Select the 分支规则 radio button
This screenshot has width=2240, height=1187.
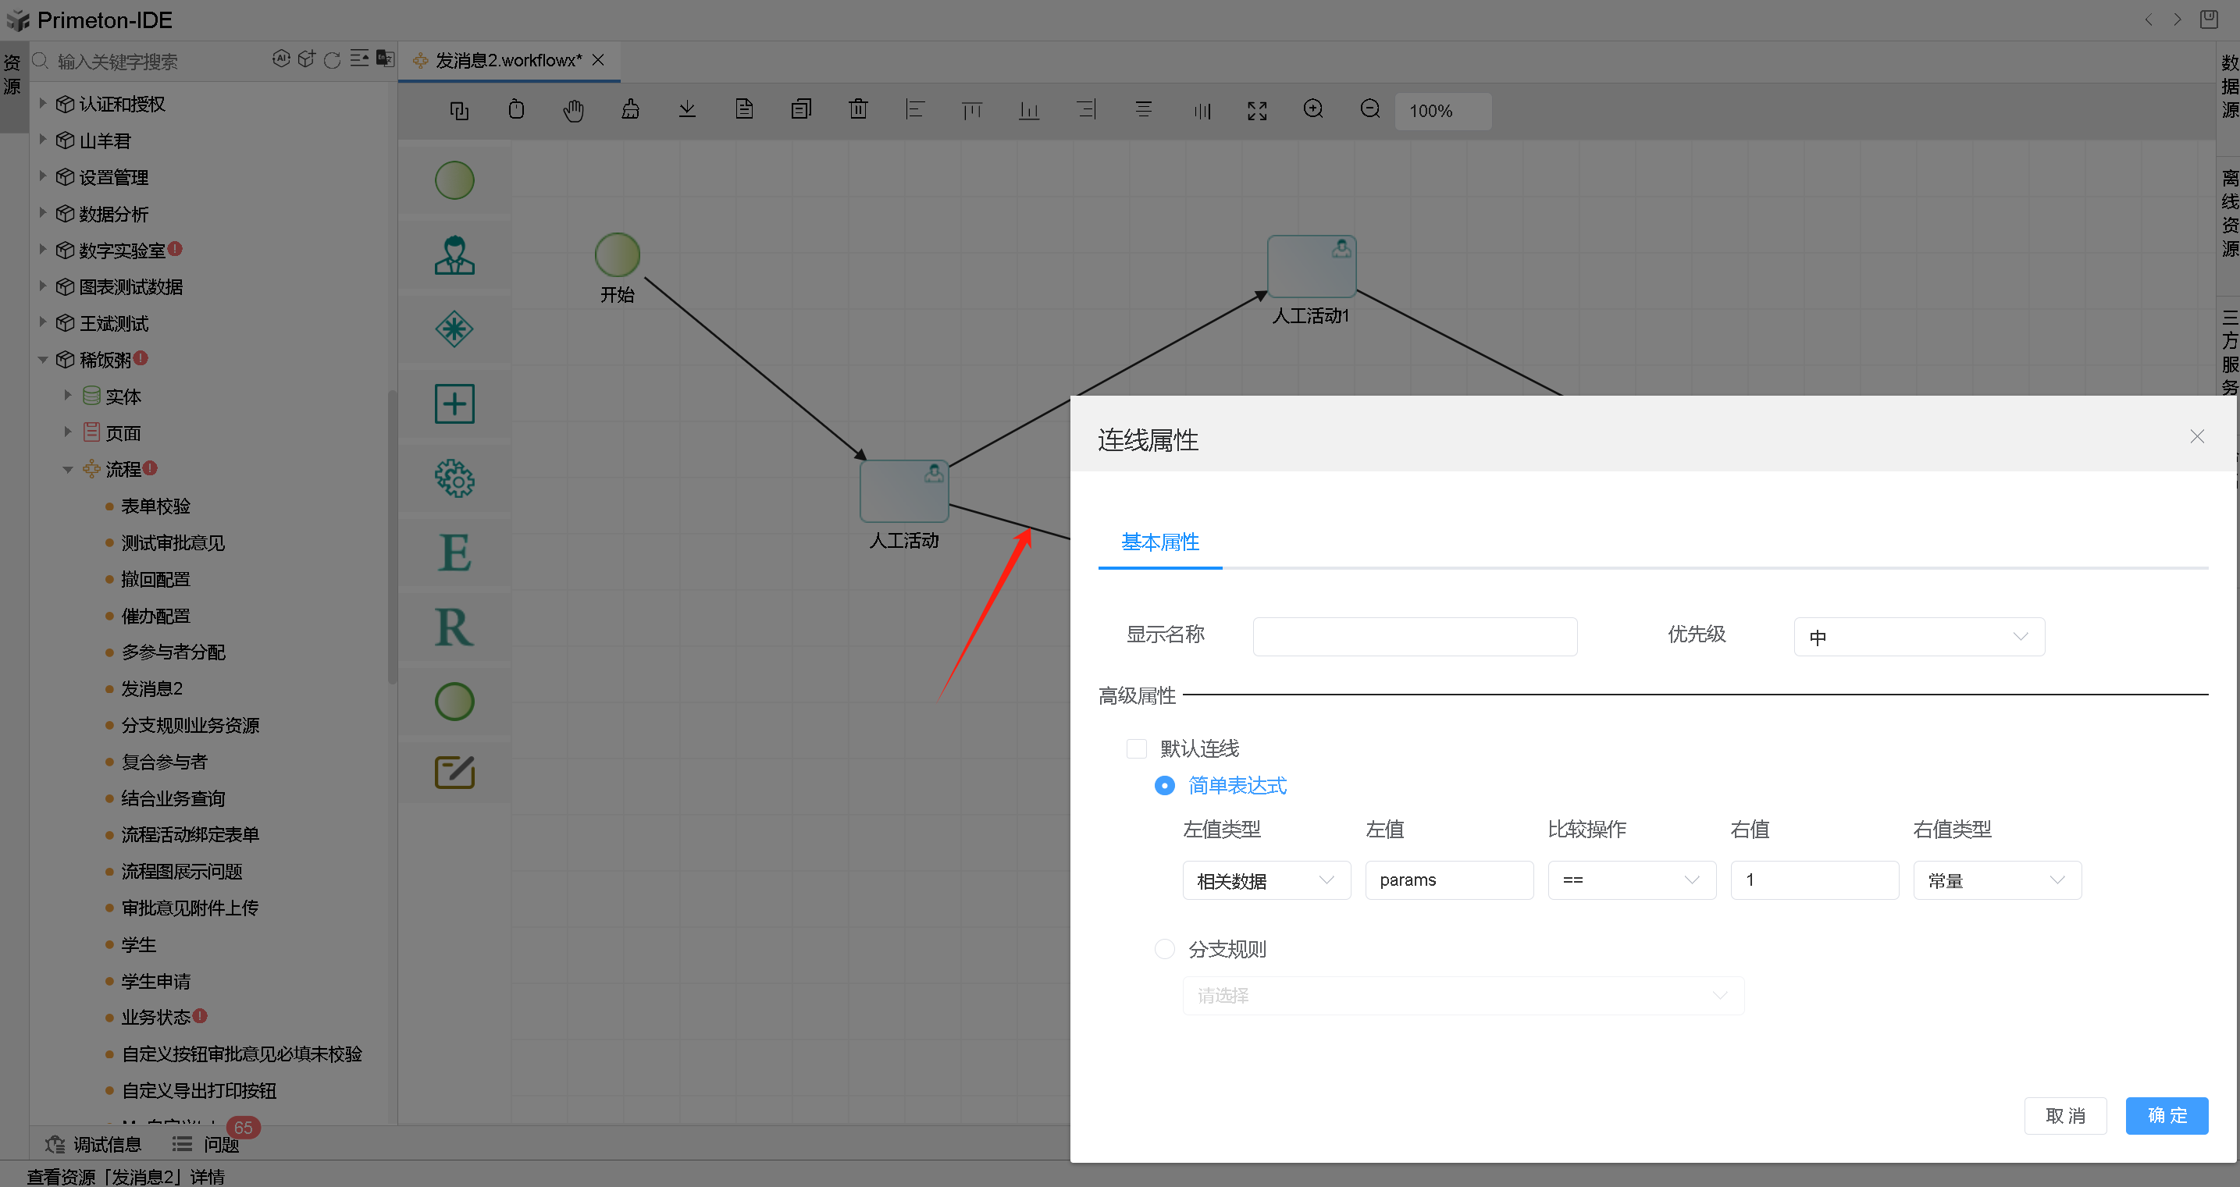coord(1164,948)
